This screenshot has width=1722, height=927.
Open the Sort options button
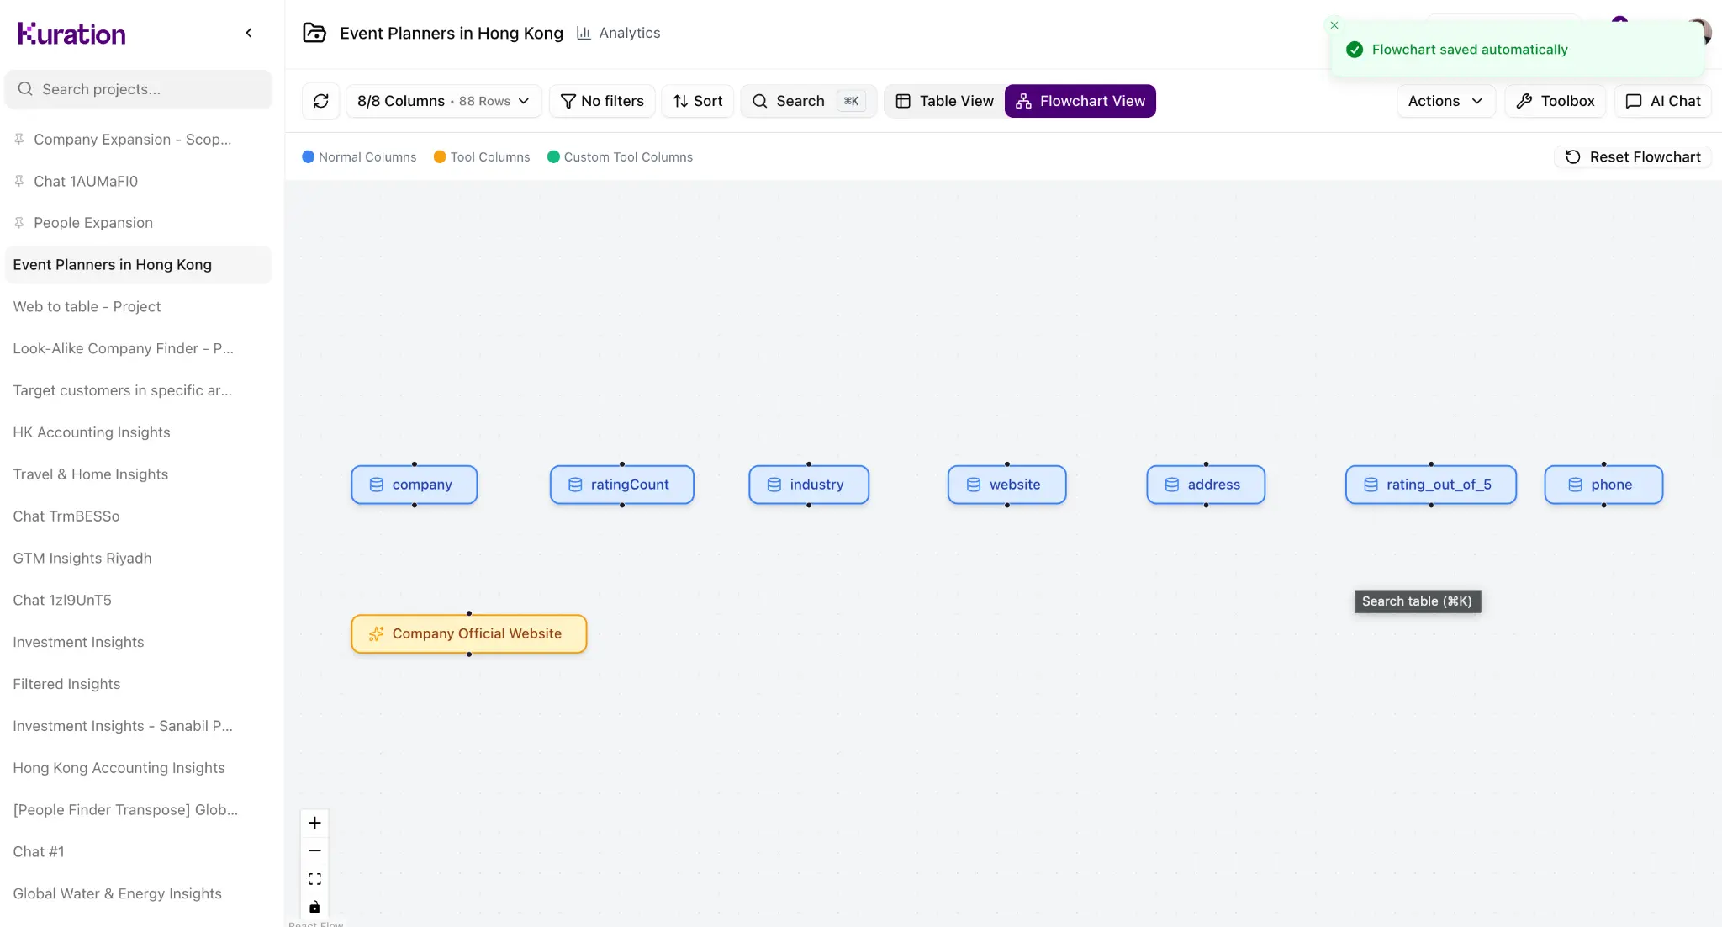(x=697, y=101)
